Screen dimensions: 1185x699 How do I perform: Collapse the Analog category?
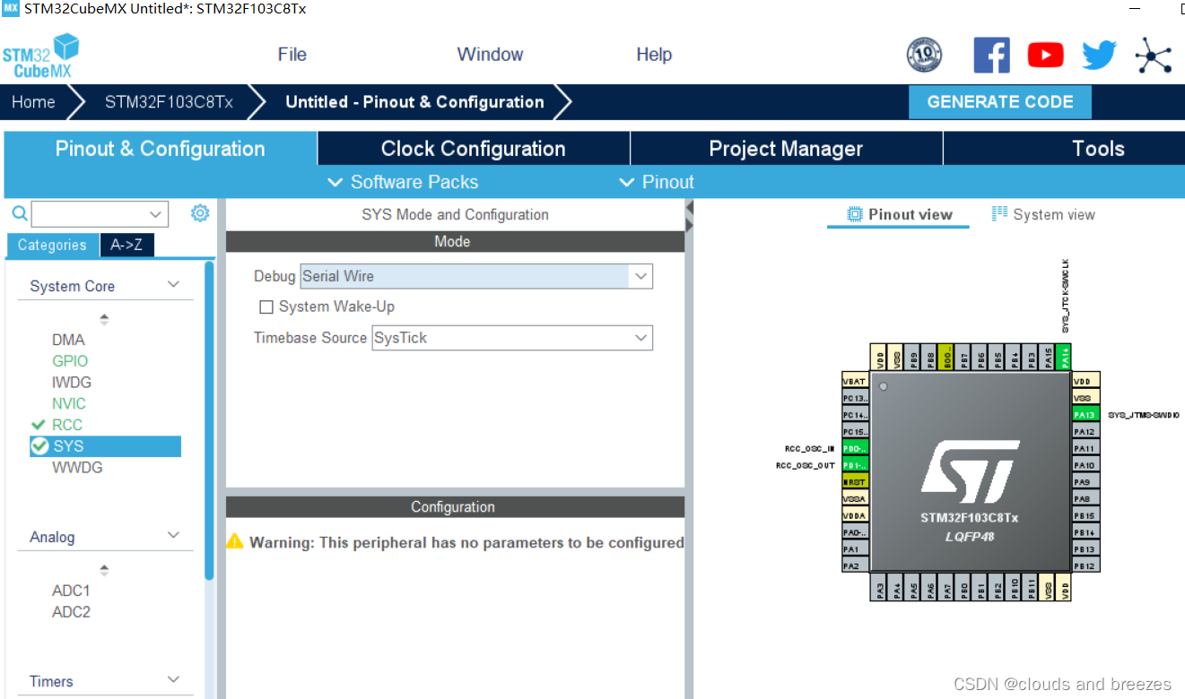173,536
